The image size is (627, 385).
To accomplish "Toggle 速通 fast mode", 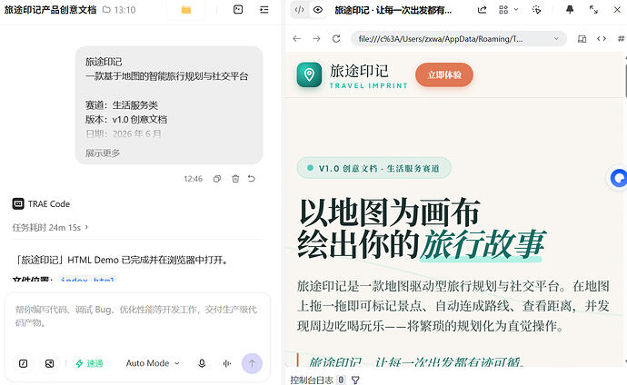I will [x=90, y=363].
